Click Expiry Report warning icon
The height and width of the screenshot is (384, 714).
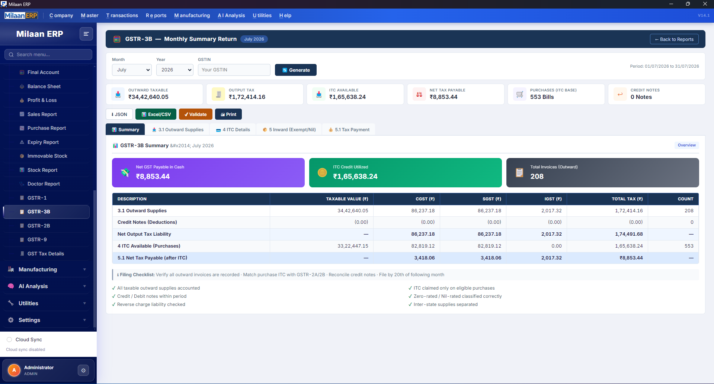point(22,142)
